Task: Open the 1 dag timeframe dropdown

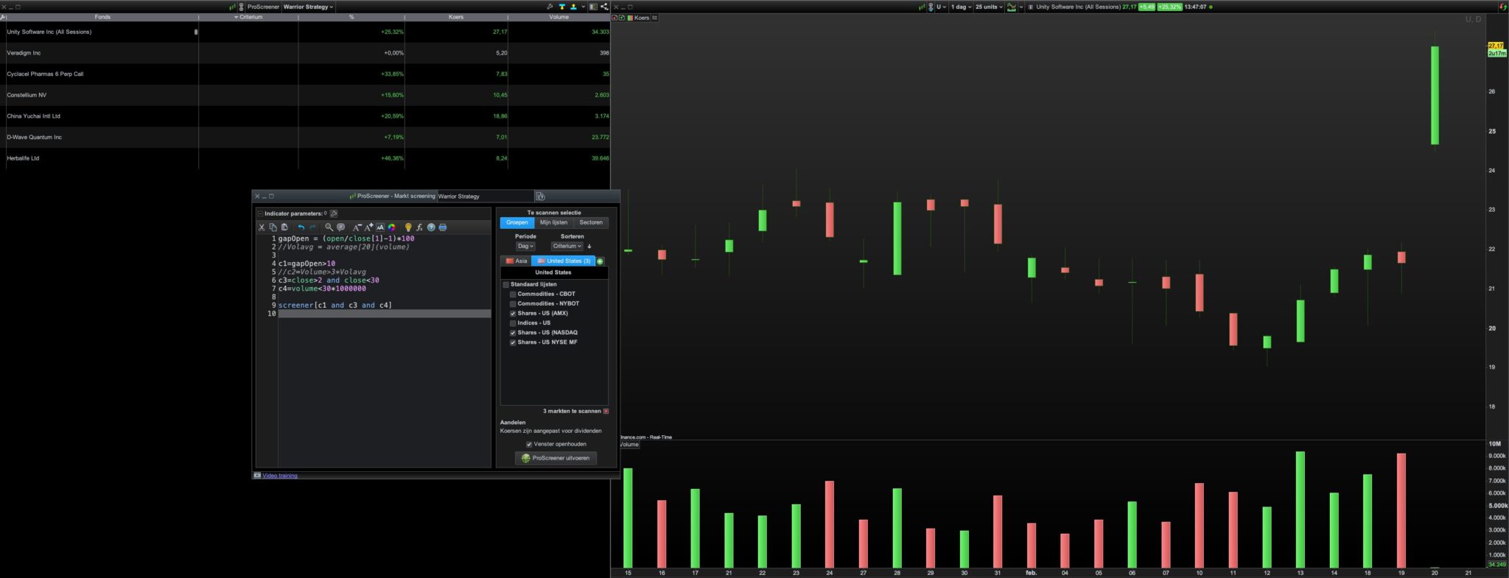Action: pos(961,7)
